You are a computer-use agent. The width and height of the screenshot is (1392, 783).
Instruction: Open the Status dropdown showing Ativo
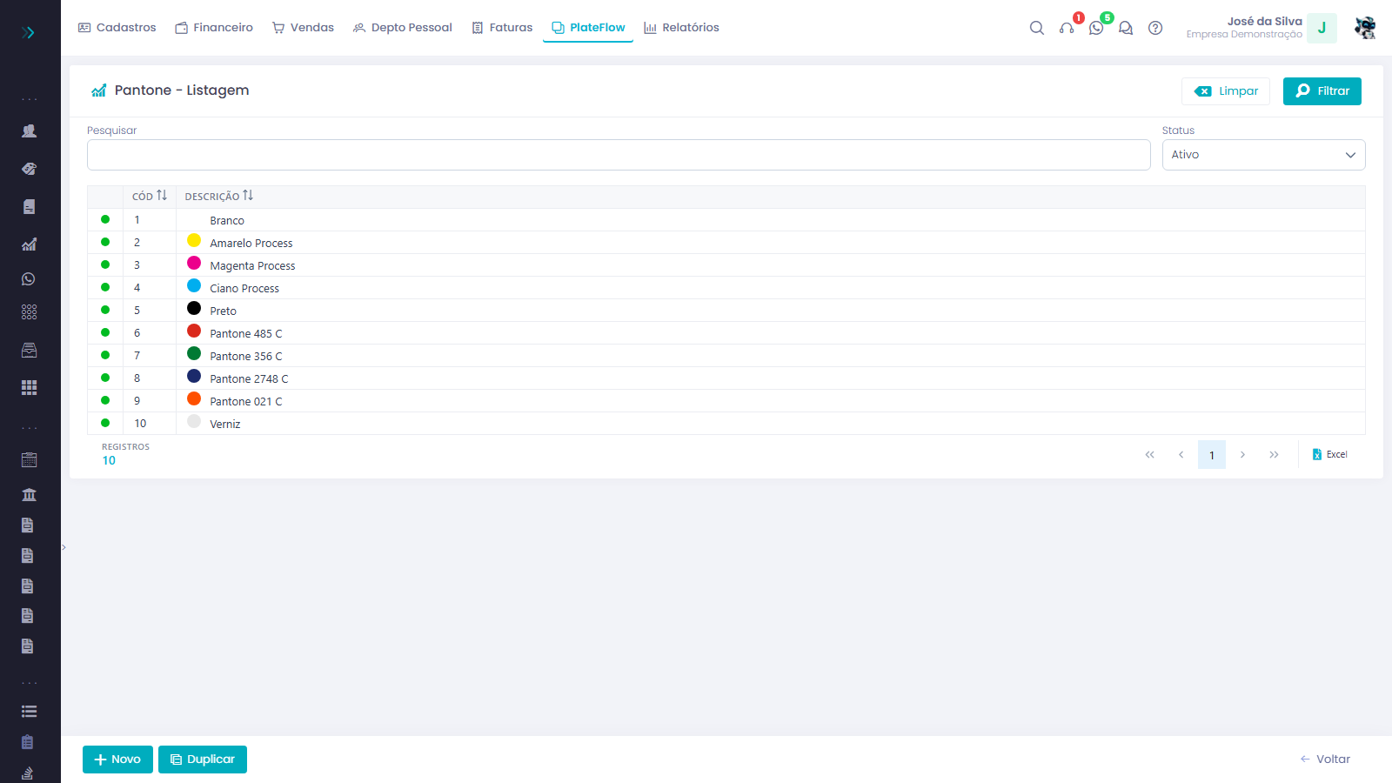coord(1263,155)
